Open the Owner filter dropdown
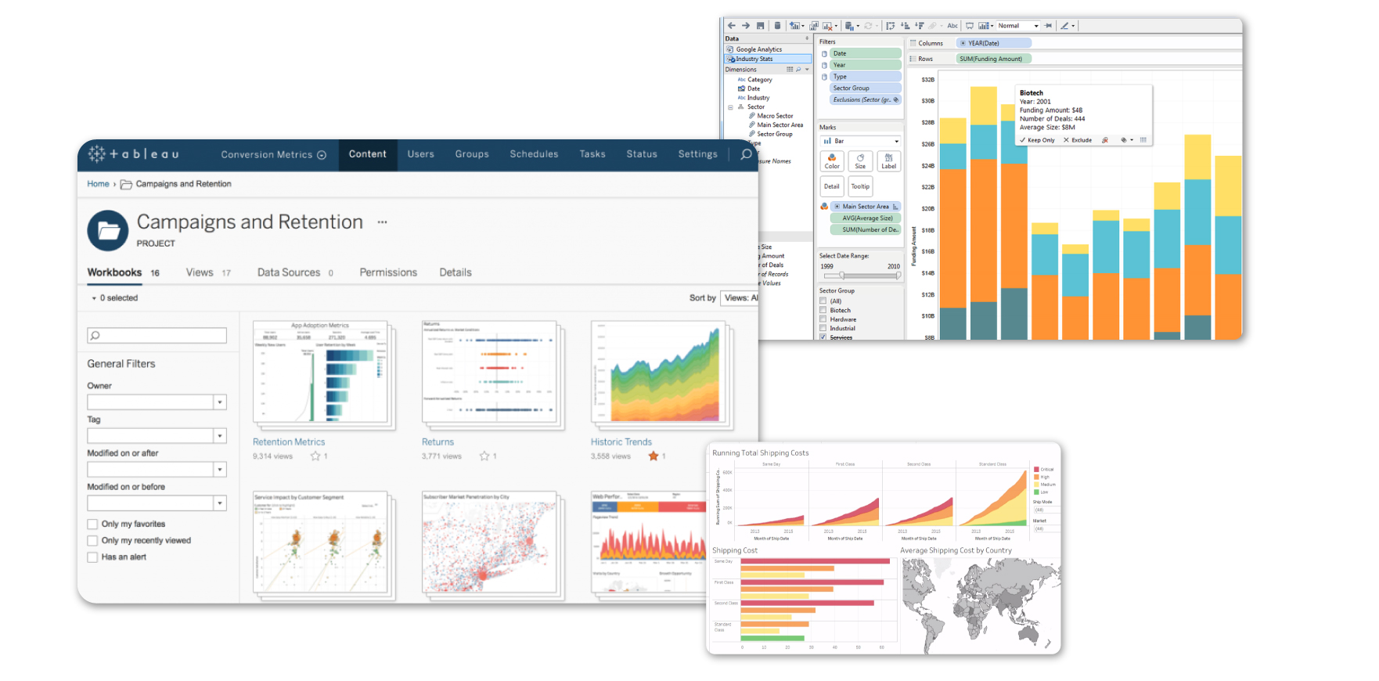Viewport: 1379px width, 681px height. point(220,402)
